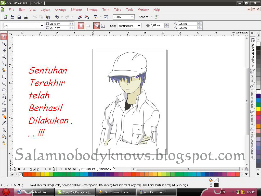Open the Snap options icon
The height and width of the screenshot is (196, 261).
tap(157, 17)
